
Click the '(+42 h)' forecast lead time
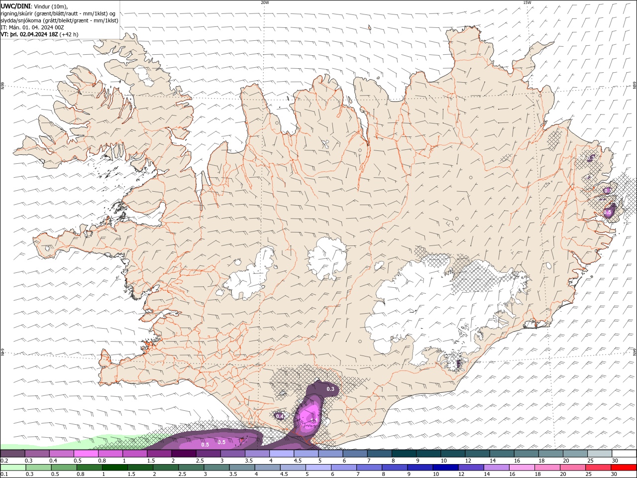(x=69, y=34)
